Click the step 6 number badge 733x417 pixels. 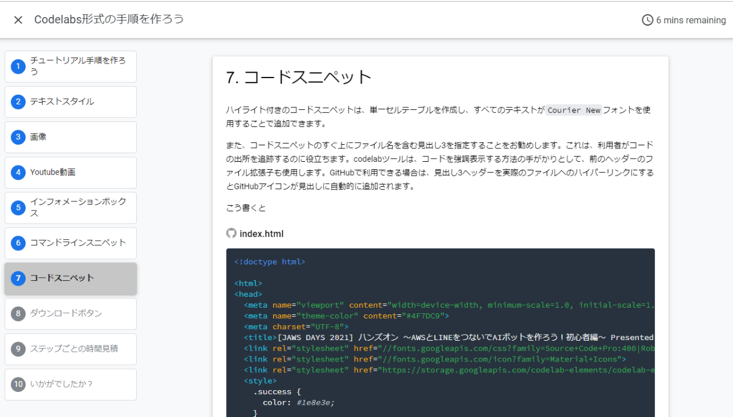pyautogui.click(x=18, y=243)
